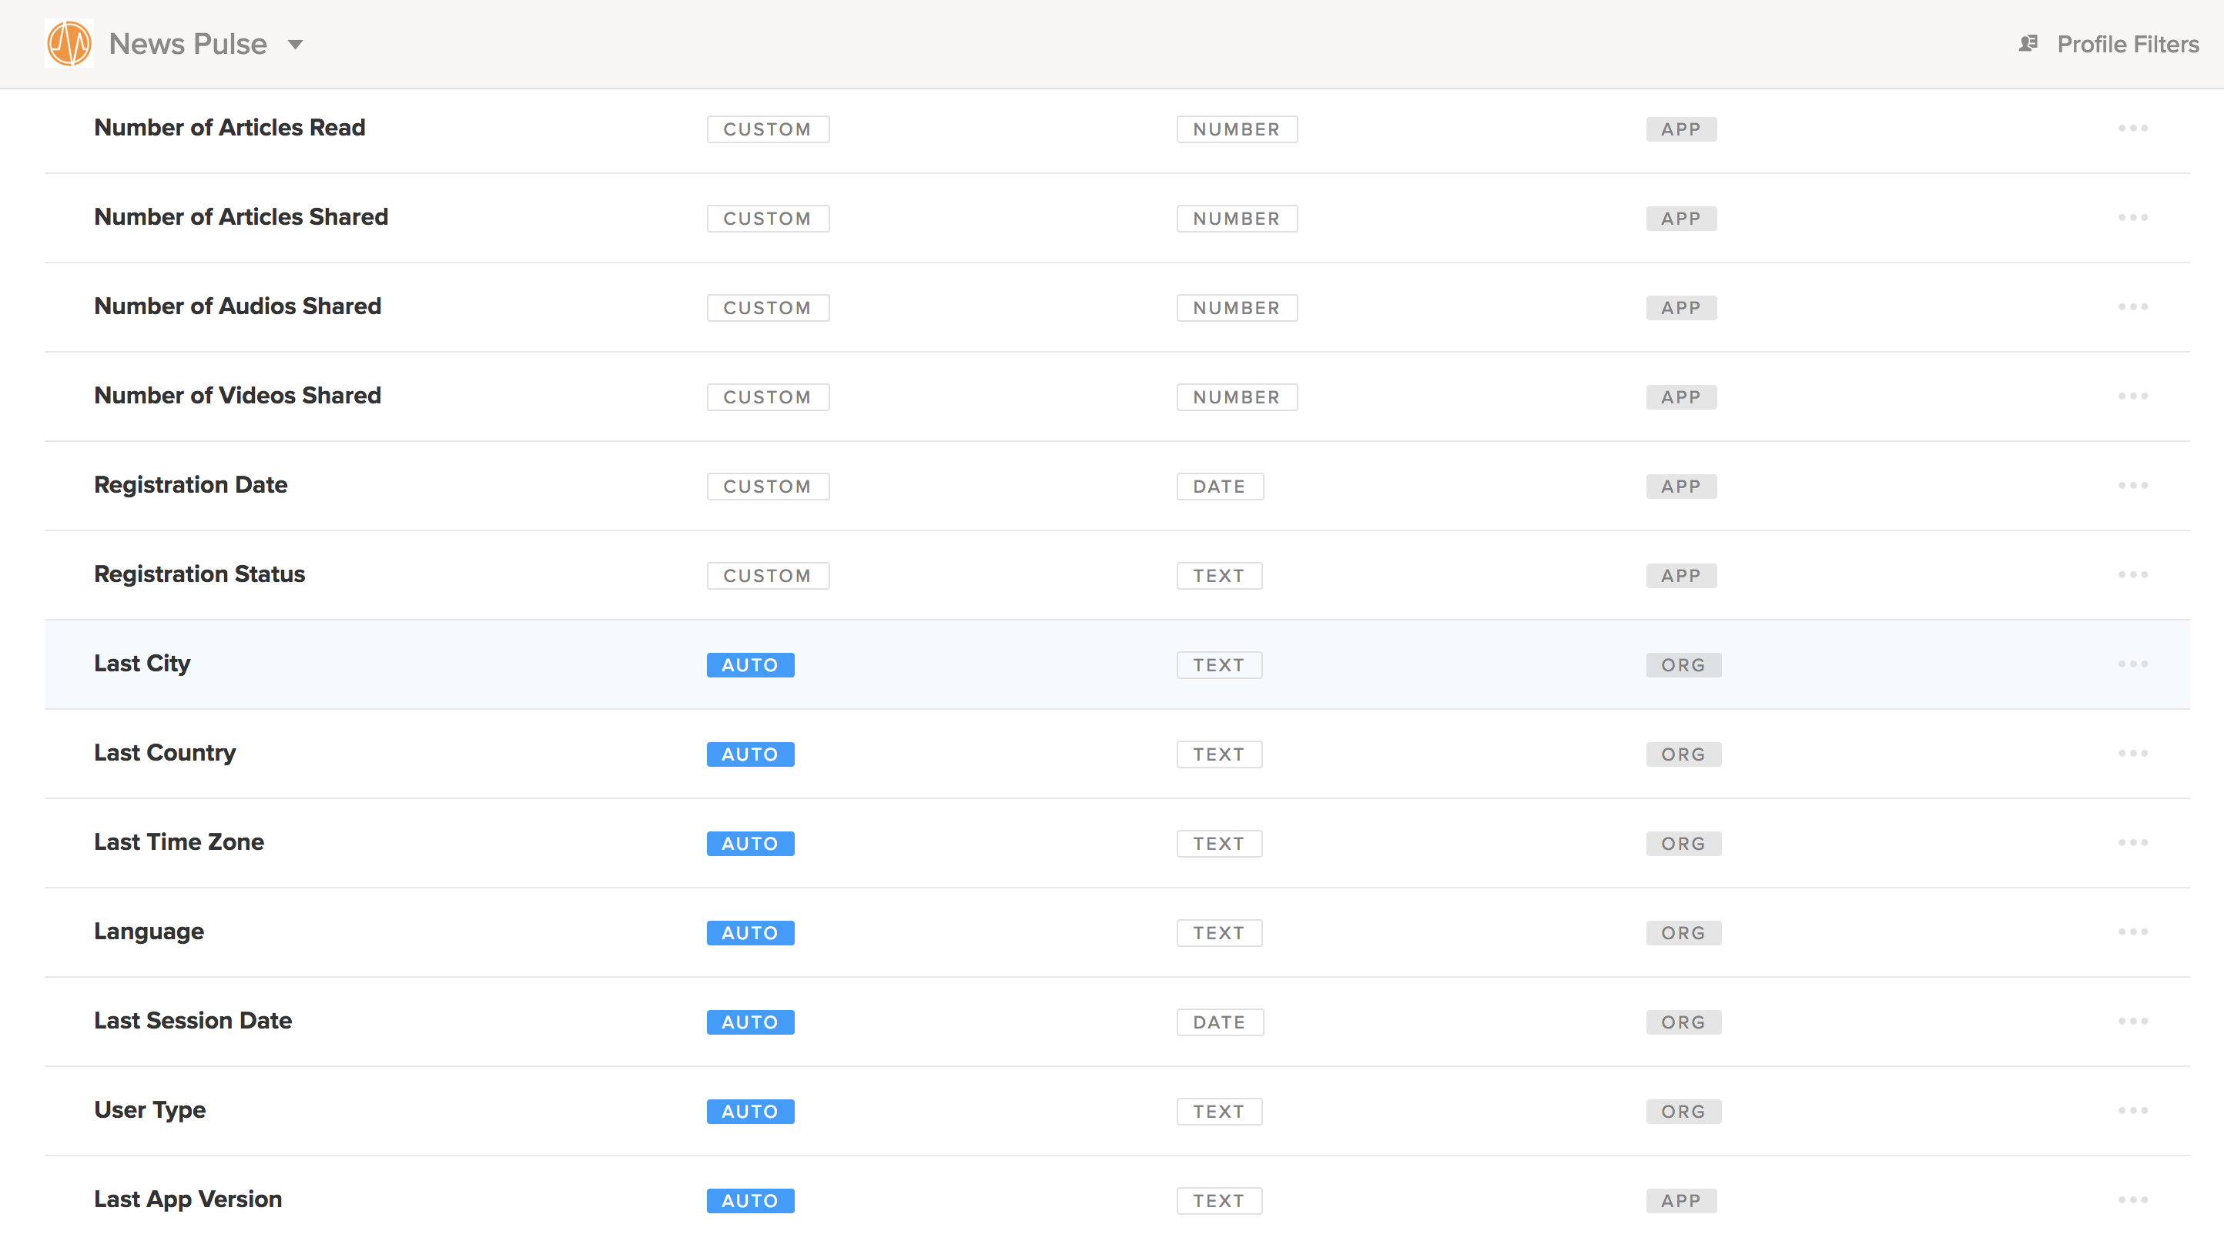Click the News Pulse app logo icon
This screenshot has height=1241, width=2224.
click(x=69, y=43)
